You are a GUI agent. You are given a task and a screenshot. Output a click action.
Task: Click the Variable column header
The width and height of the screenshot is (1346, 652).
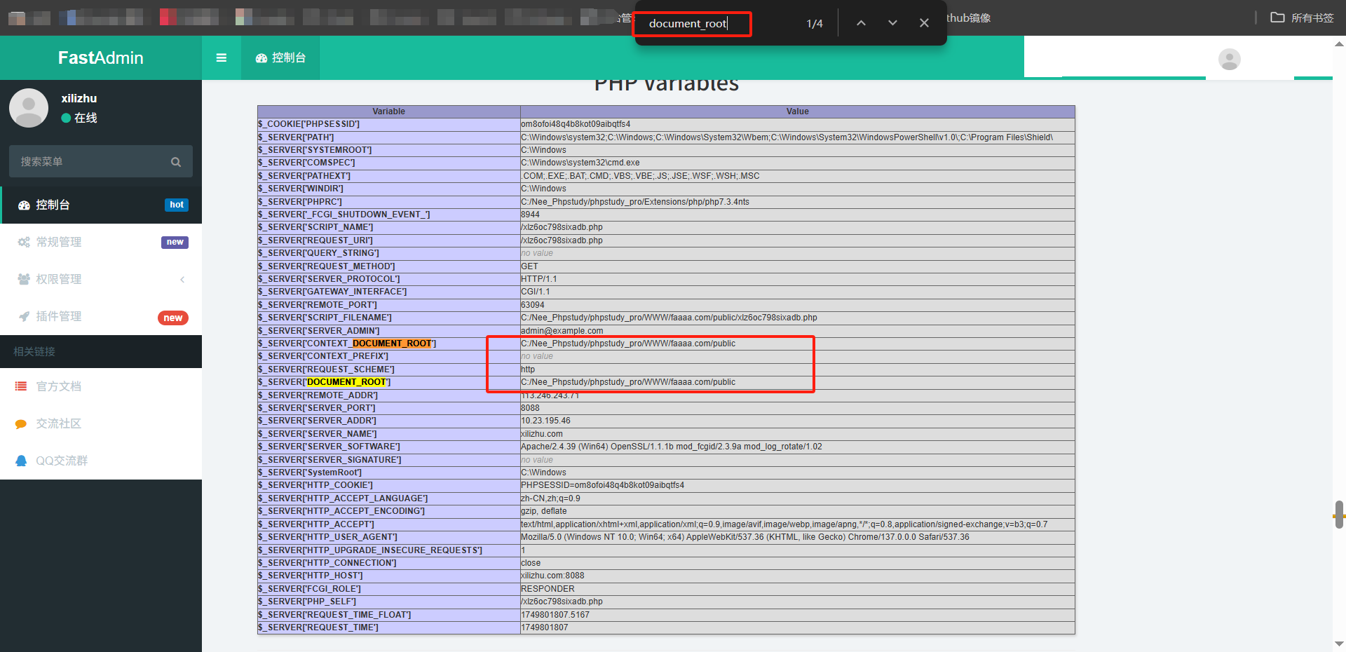(x=389, y=111)
